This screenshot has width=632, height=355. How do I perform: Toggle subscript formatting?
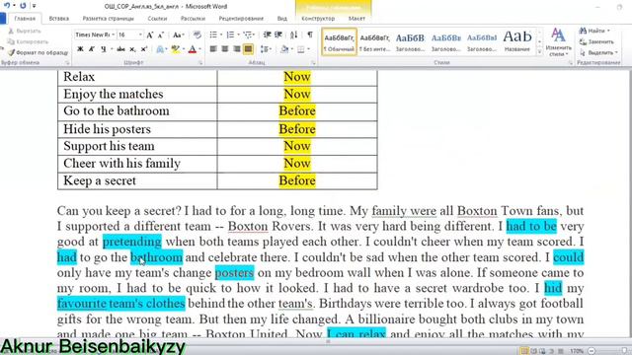pos(132,49)
